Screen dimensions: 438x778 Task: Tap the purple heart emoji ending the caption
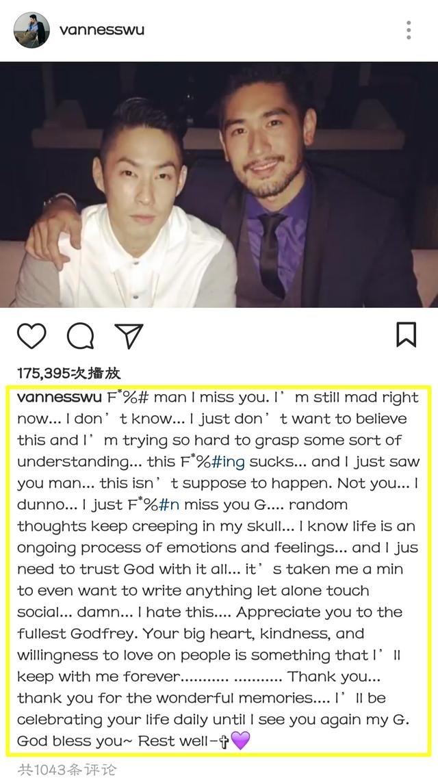241,741
